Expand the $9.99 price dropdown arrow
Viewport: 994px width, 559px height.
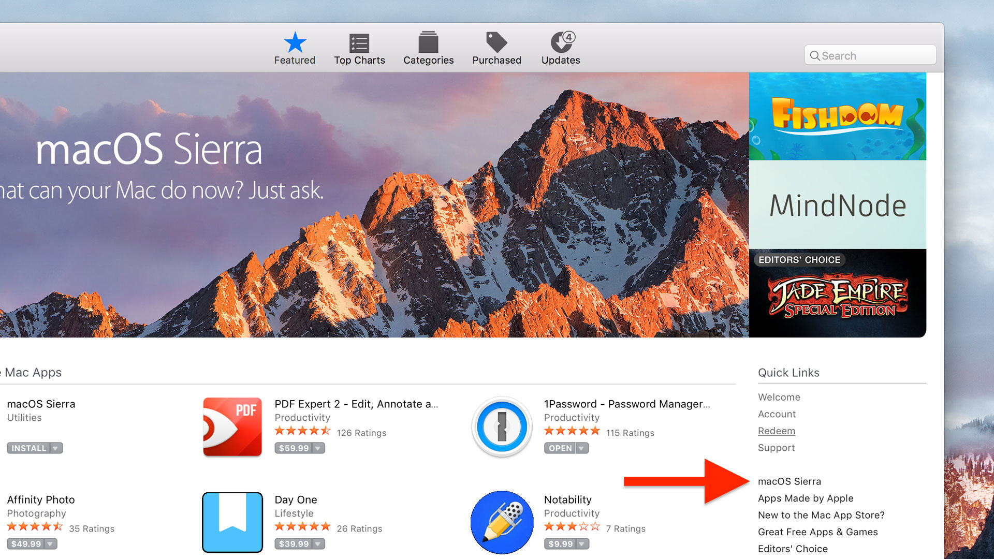coord(582,544)
